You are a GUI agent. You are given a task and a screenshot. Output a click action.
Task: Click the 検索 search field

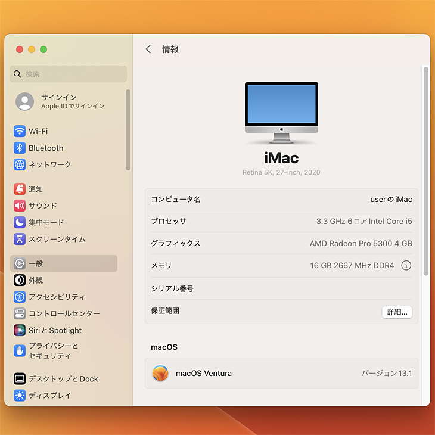69,74
